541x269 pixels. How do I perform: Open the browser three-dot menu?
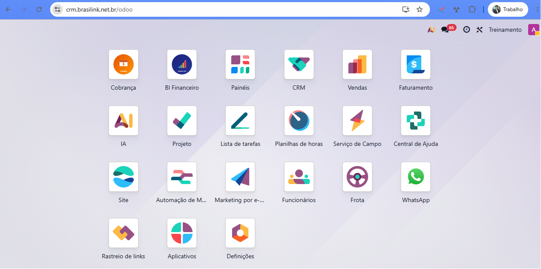[537, 9]
